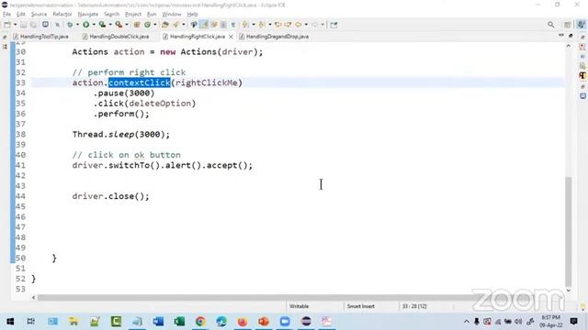Launch the Debug toolbar button

[x=70, y=25]
